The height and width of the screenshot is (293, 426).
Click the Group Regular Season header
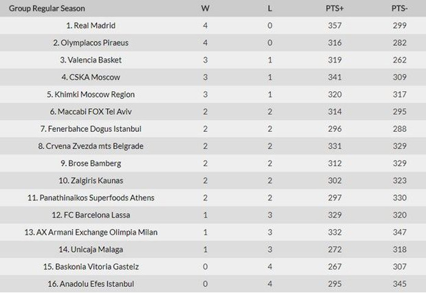[47, 9]
